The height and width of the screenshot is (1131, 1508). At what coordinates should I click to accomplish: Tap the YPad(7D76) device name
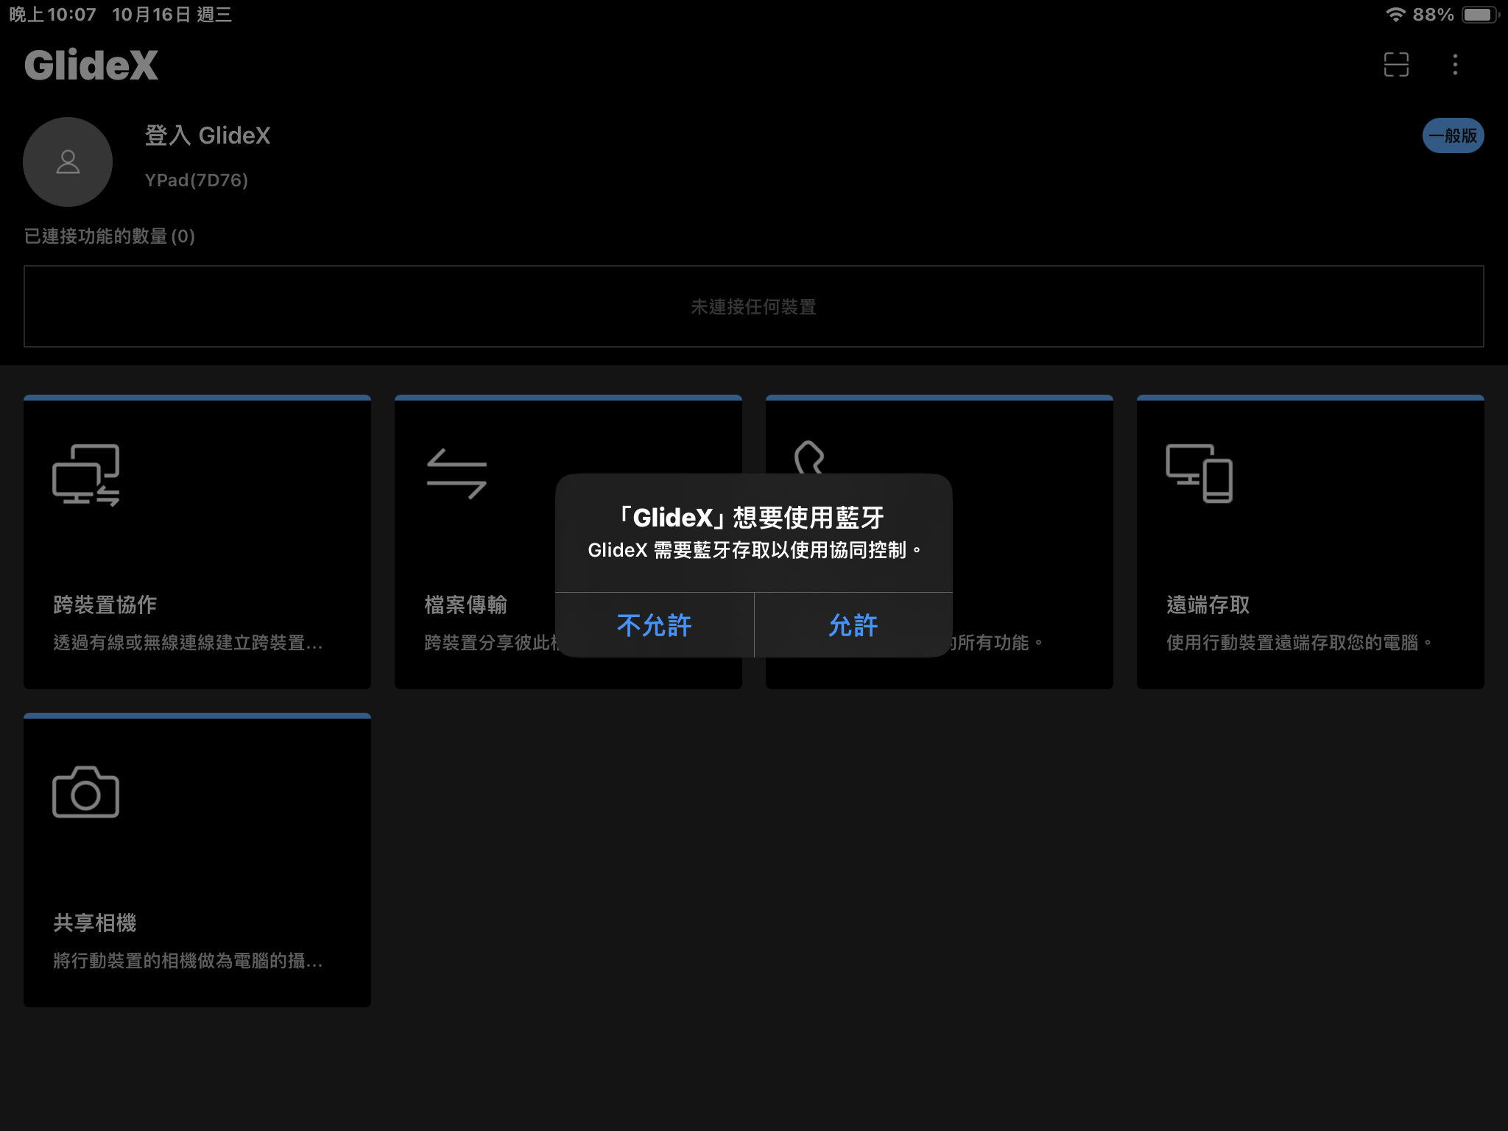[196, 180]
